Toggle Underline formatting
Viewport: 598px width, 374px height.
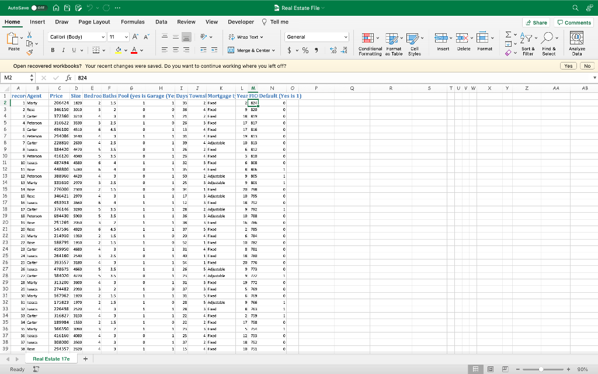(74, 50)
